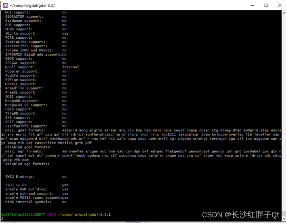286x223 pixels.
Task: Click the window title ~/compile/gdal/gdal-3.2.1
Action: 33,6
